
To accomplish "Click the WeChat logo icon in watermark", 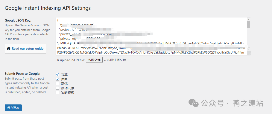I will (194, 103).
